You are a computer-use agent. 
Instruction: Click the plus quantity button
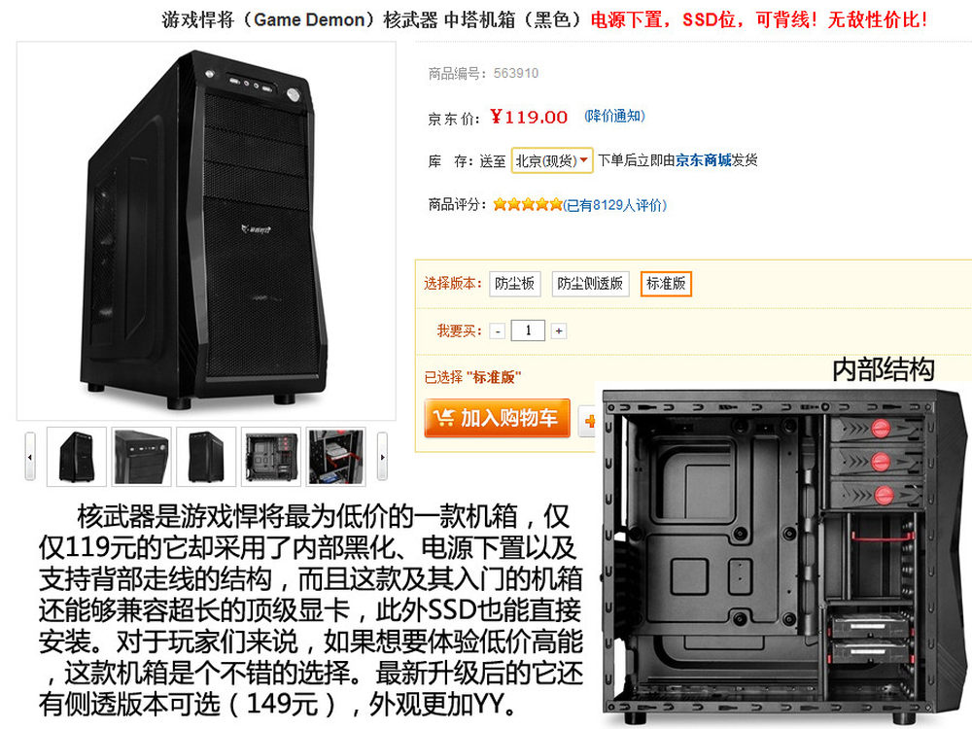(559, 331)
